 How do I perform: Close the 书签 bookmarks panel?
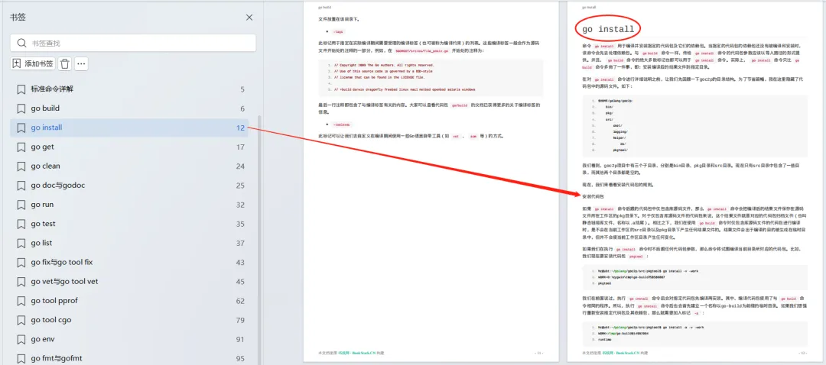point(249,18)
